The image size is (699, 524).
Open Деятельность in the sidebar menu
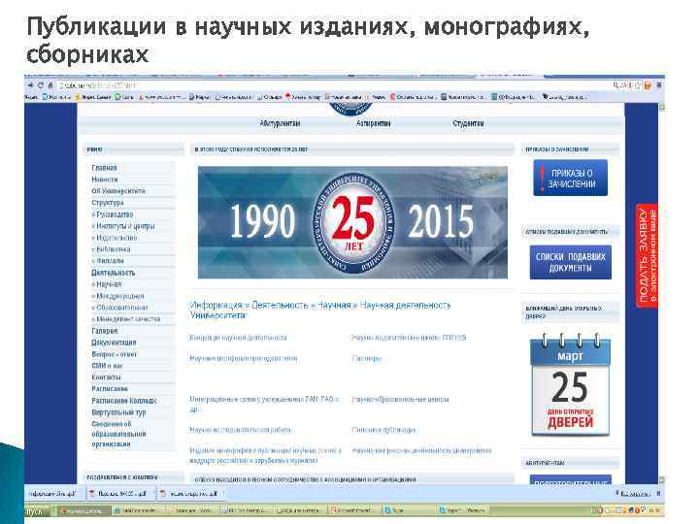click(114, 273)
